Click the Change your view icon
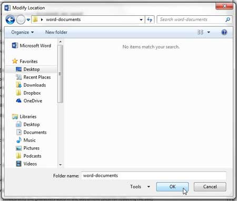 (x=201, y=32)
